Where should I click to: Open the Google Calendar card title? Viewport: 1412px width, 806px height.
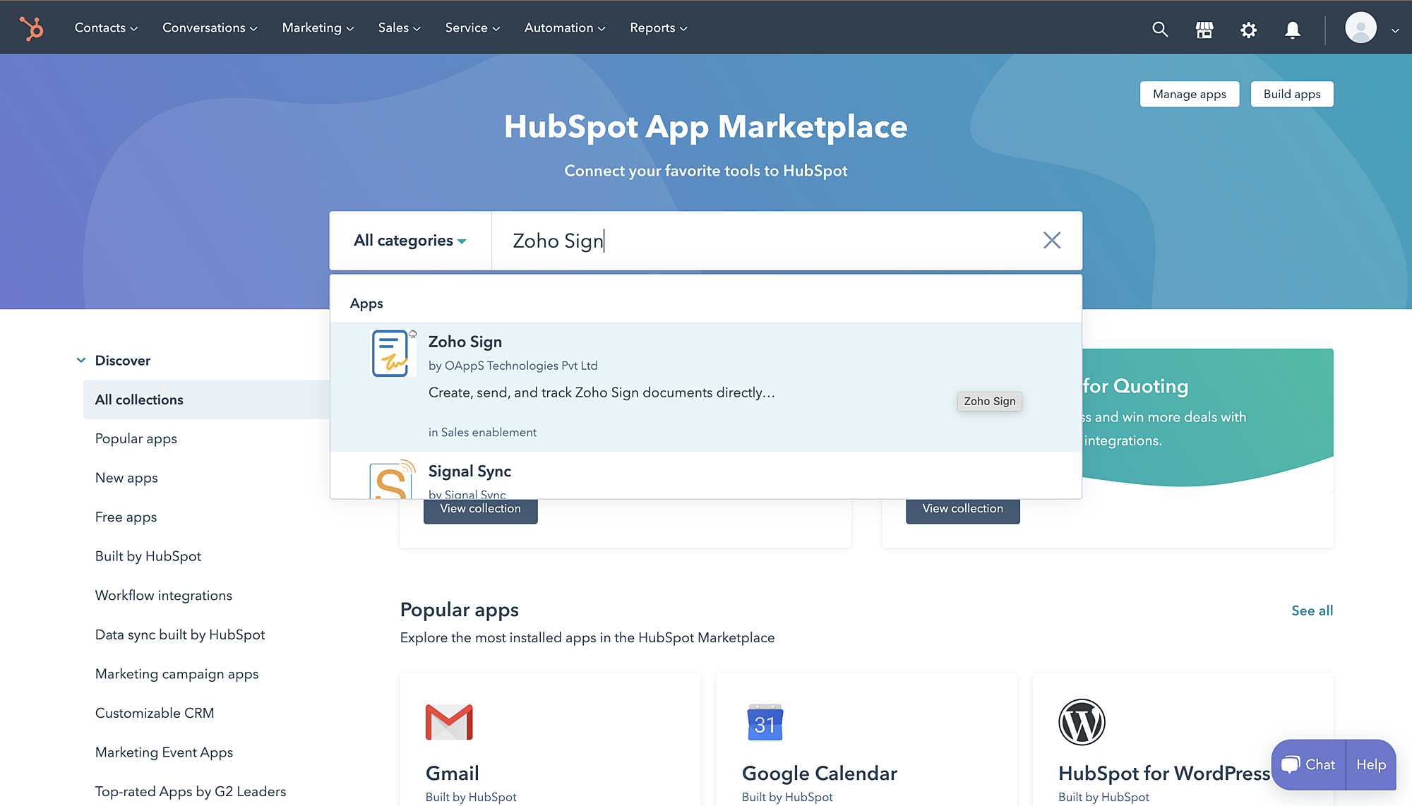click(x=820, y=773)
